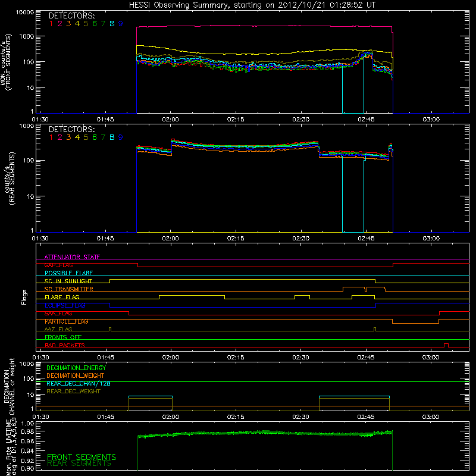
Task: Click DETECTORS: heading in the front segments plot
Action: tap(71, 16)
